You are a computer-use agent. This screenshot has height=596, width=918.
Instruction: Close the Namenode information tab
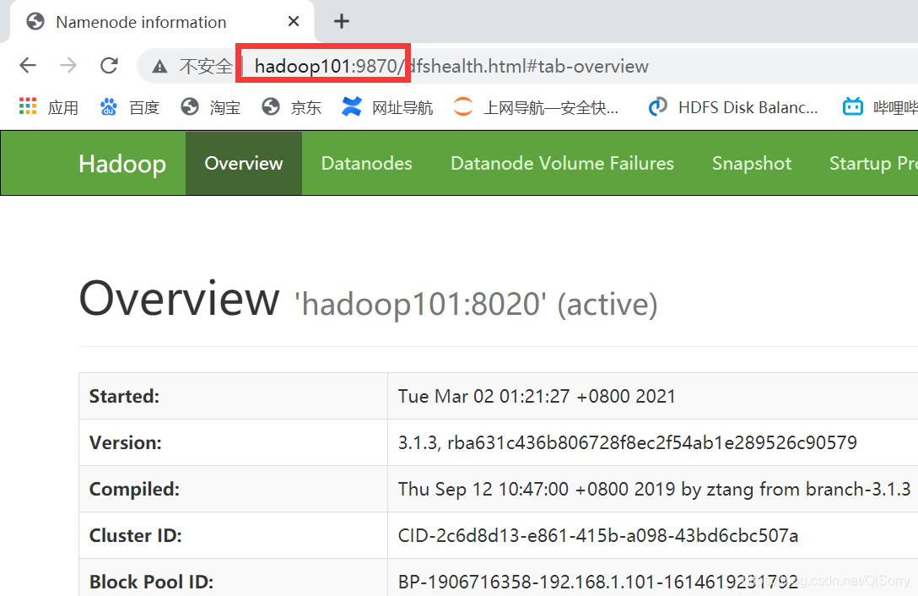294,22
